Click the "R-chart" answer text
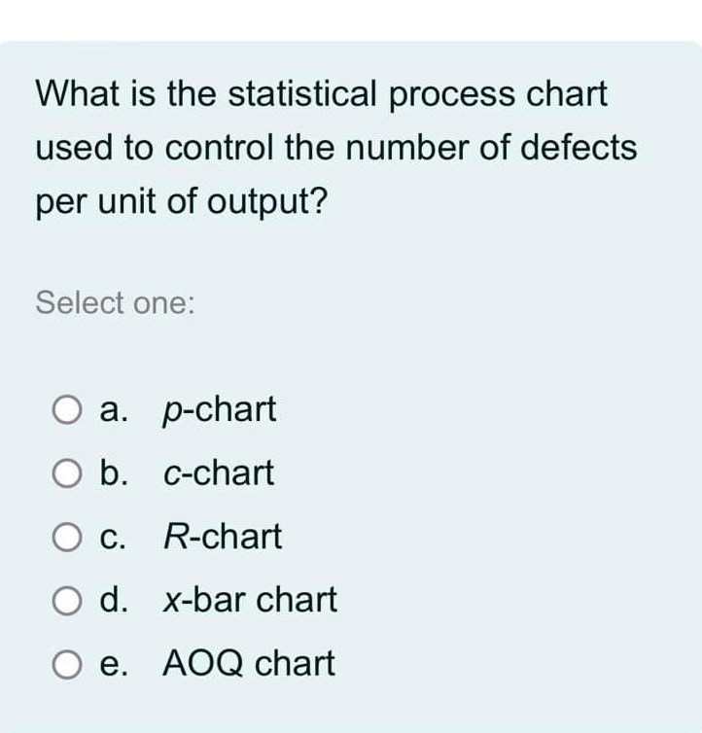 pos(223,537)
